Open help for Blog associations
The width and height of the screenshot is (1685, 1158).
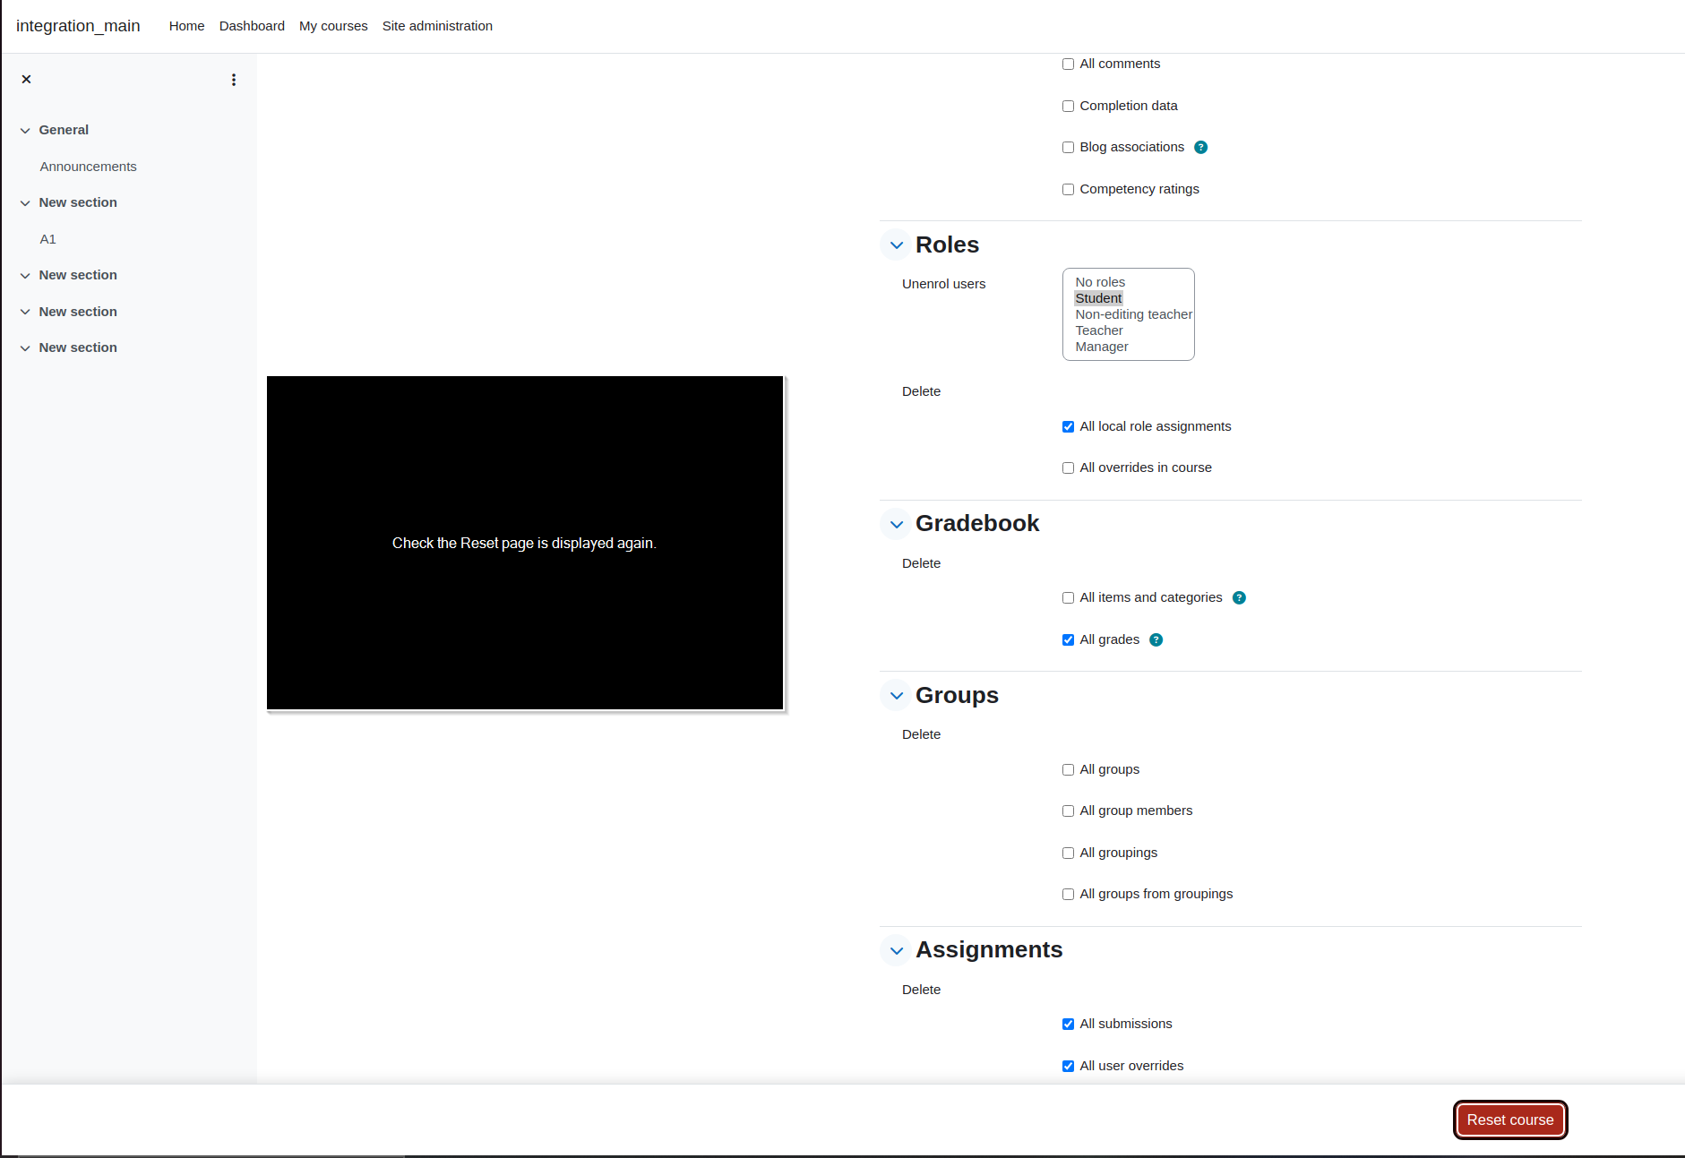[1201, 148]
